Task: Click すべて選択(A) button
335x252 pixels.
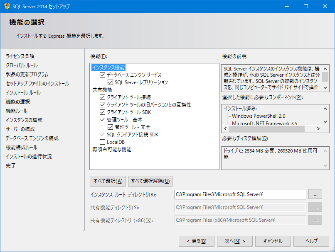Action: point(108,181)
